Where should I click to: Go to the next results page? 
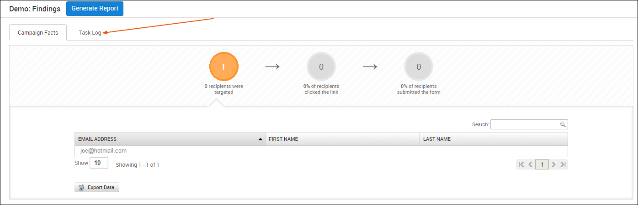553,164
